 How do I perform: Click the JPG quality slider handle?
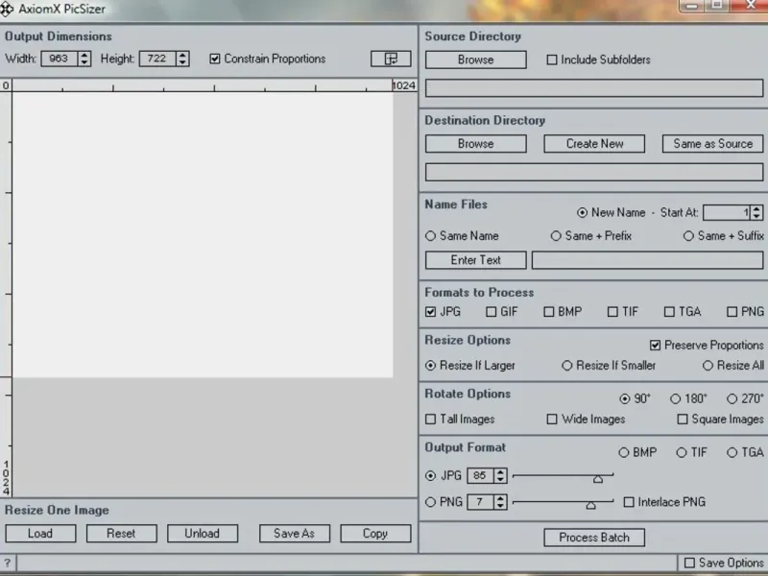click(x=598, y=478)
